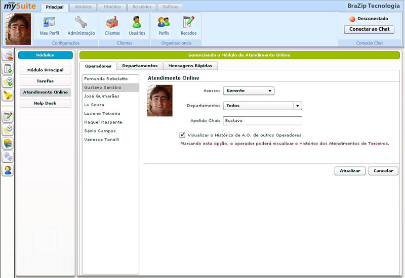
Task: Click the Help Desk module button
Action: point(46,103)
